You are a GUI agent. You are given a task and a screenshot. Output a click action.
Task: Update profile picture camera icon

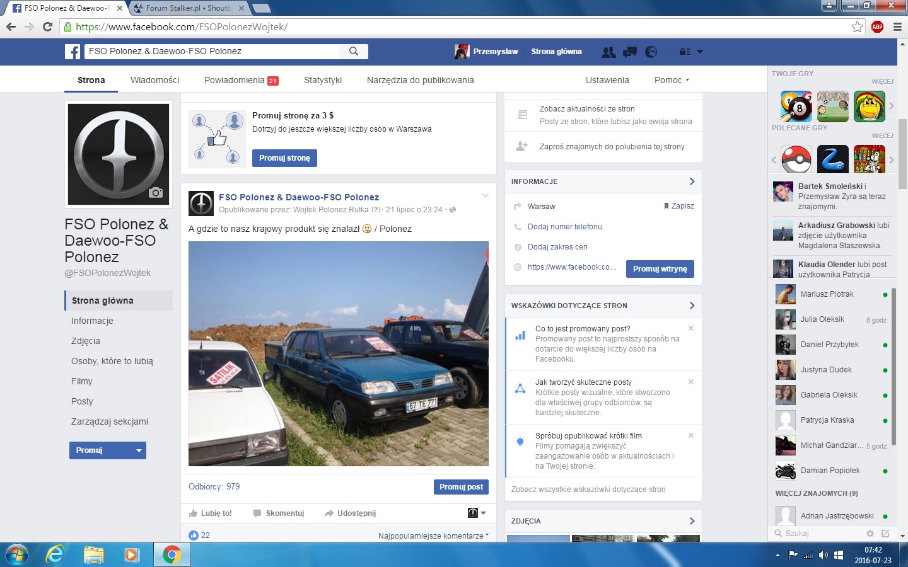tap(156, 193)
